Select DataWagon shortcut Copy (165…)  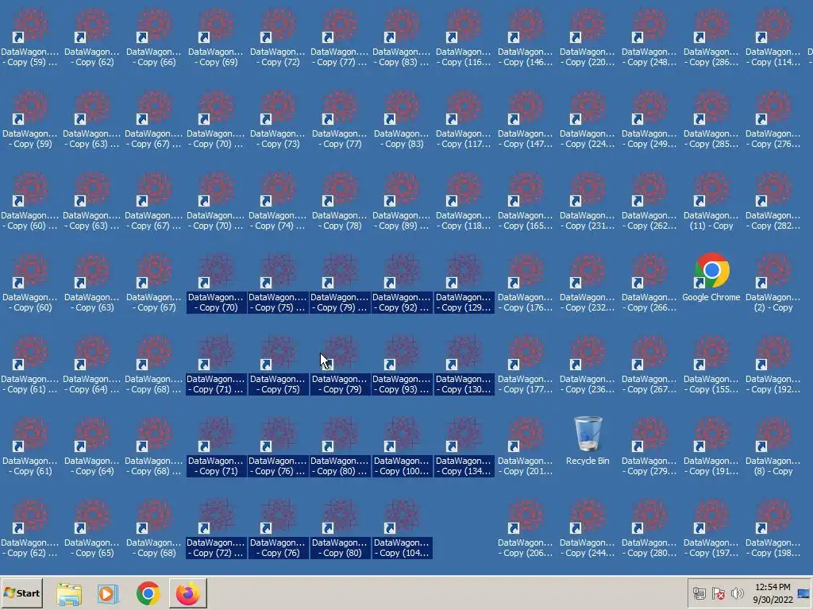pyautogui.click(x=526, y=201)
